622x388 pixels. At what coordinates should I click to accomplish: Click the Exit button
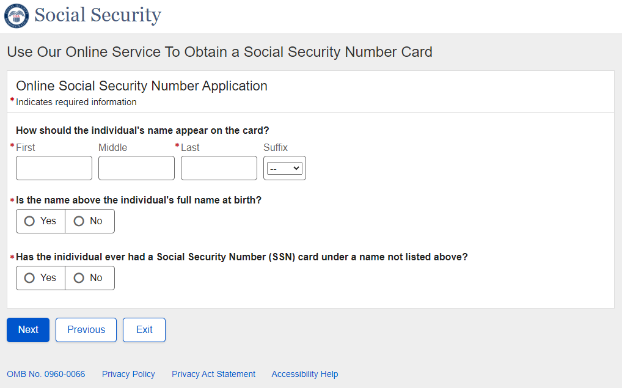pyautogui.click(x=144, y=330)
